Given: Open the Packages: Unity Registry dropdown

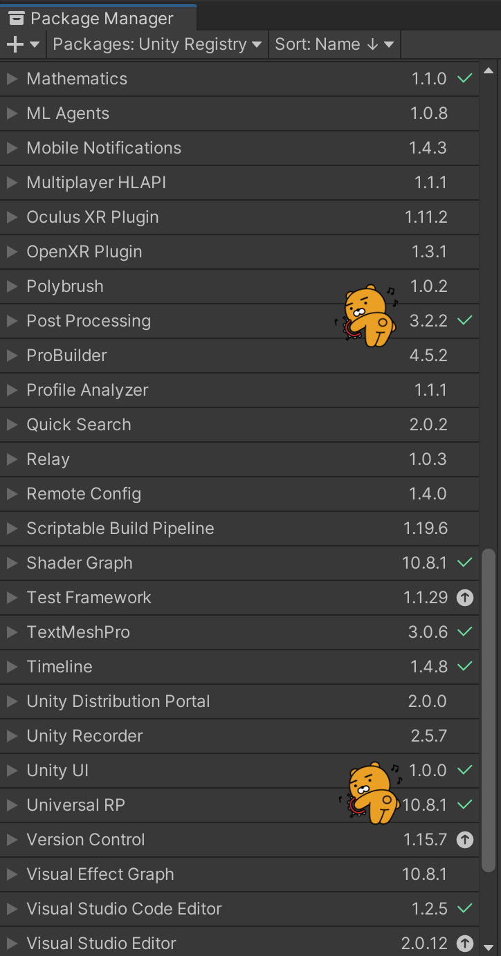Looking at the screenshot, I should pyautogui.click(x=156, y=44).
